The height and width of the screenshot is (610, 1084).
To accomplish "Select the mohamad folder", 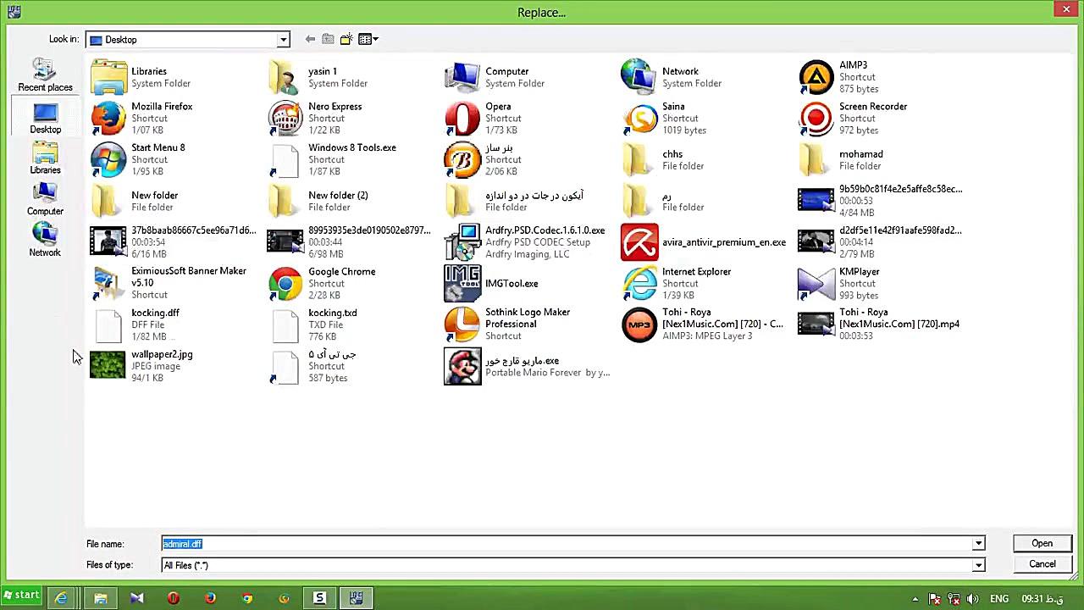I will [841, 159].
